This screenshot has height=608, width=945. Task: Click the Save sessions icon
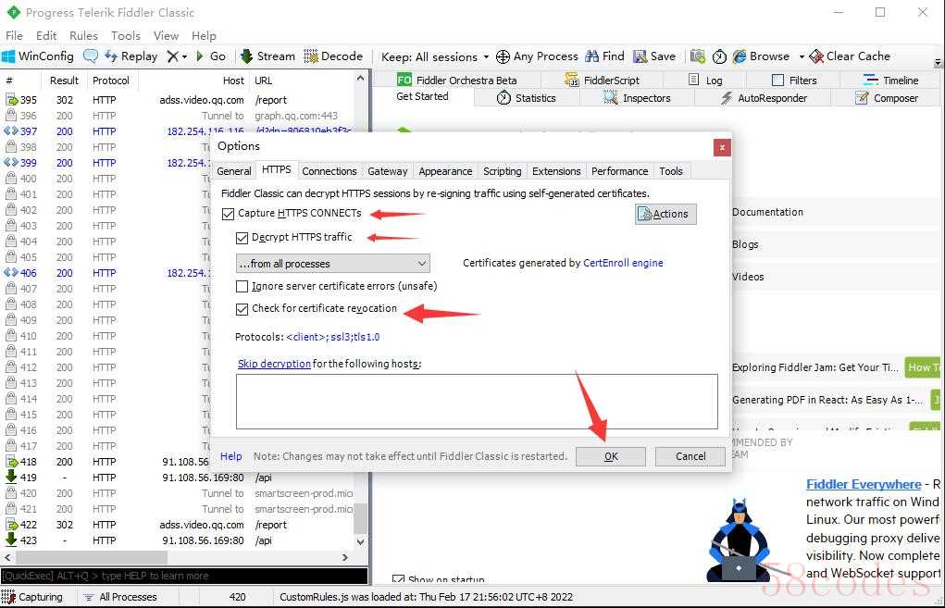point(639,56)
